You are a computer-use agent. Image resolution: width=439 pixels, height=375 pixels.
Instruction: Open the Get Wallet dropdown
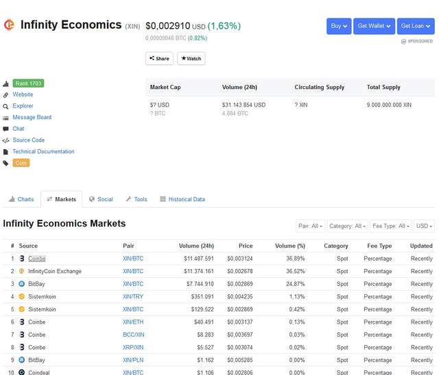(x=374, y=26)
